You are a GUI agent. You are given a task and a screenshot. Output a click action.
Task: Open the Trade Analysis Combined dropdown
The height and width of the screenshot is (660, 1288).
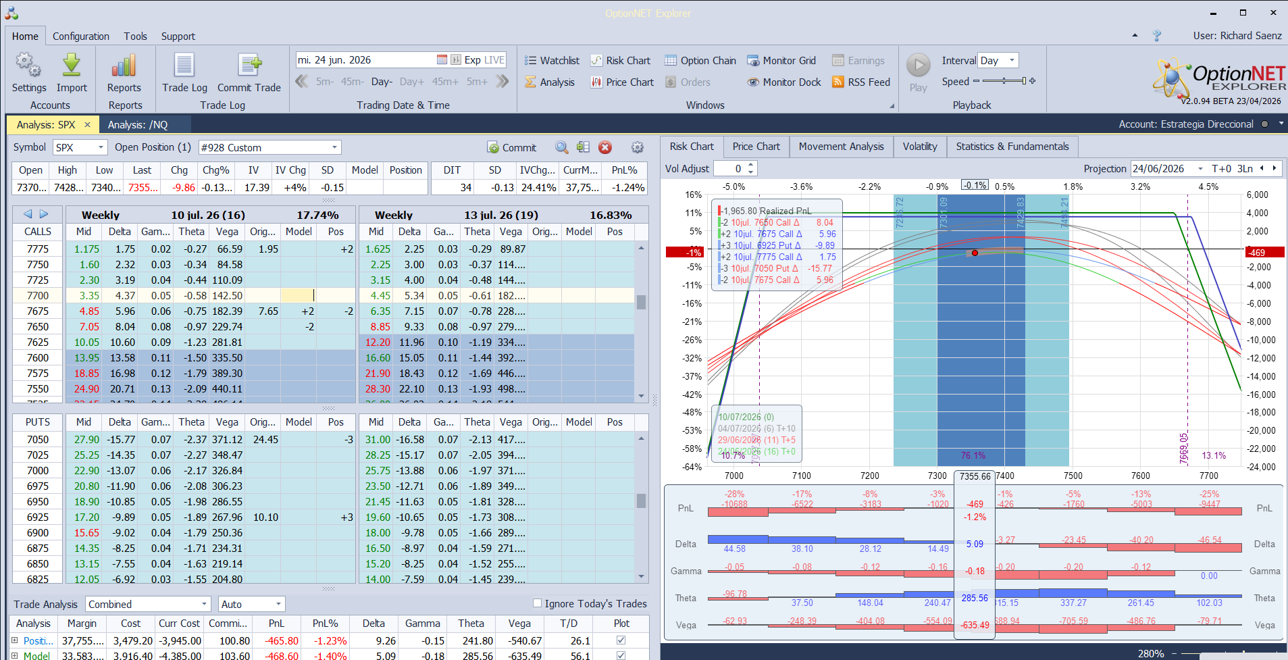[x=204, y=604]
